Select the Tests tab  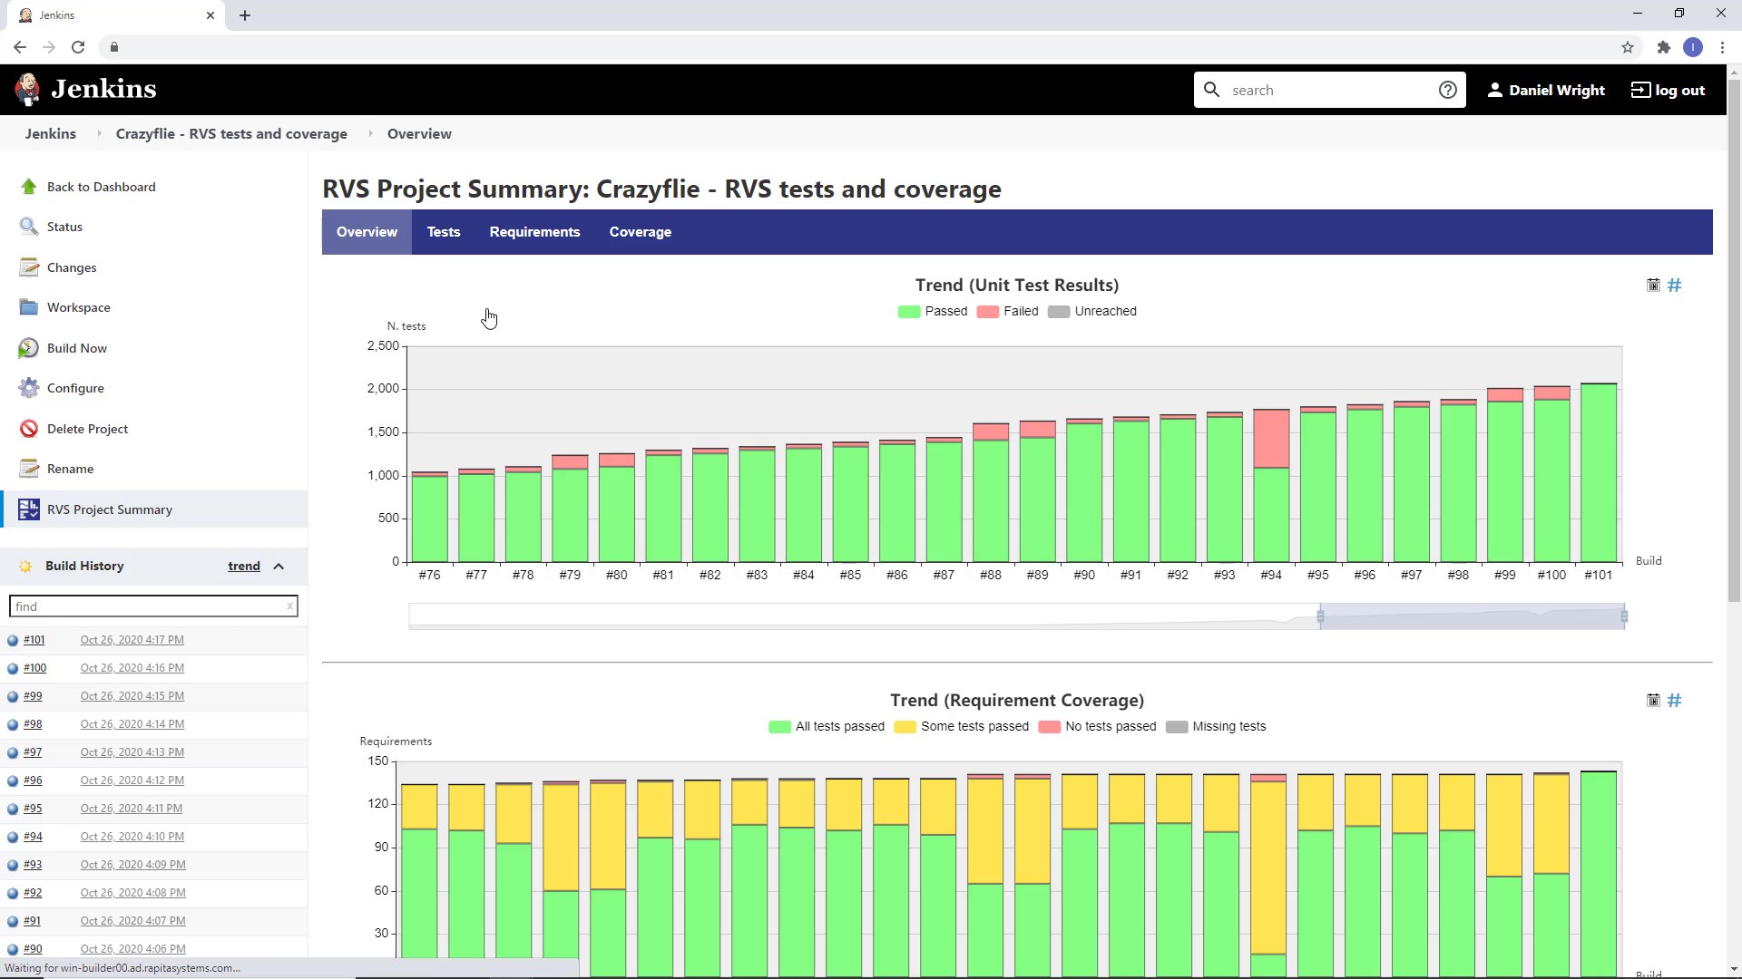click(444, 232)
